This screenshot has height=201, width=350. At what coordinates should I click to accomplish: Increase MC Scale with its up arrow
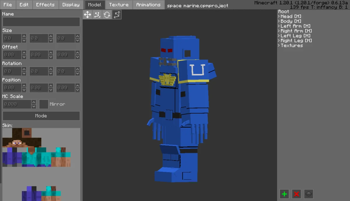point(34,102)
